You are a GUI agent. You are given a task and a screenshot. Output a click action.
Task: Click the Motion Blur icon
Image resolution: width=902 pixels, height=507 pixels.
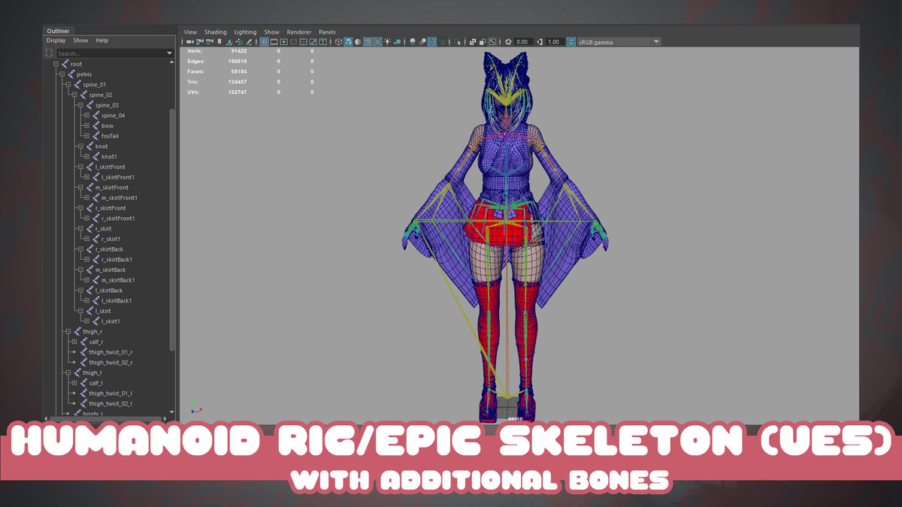click(423, 42)
